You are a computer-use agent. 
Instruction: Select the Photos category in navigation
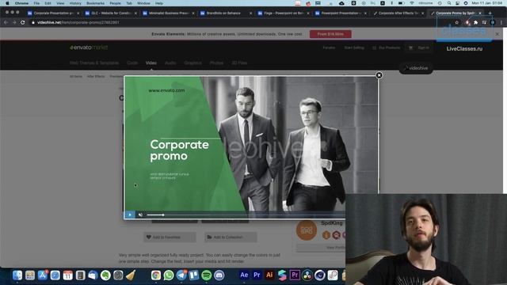pyautogui.click(x=216, y=63)
